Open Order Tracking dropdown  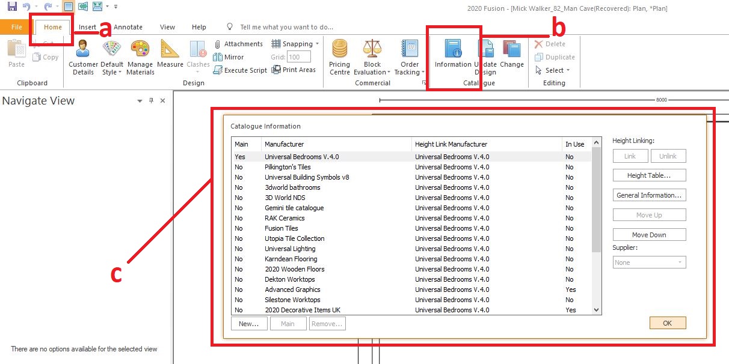click(x=410, y=58)
